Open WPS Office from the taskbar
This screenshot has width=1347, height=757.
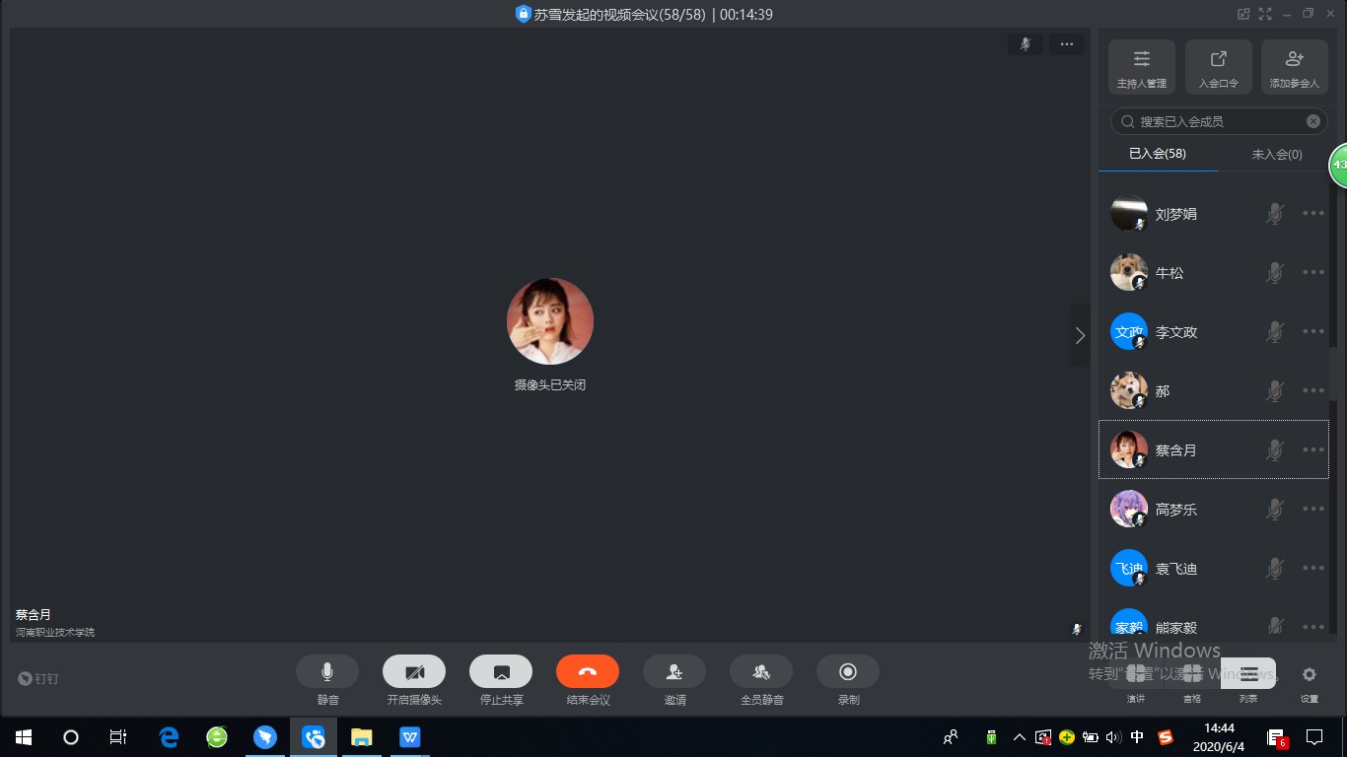click(409, 737)
